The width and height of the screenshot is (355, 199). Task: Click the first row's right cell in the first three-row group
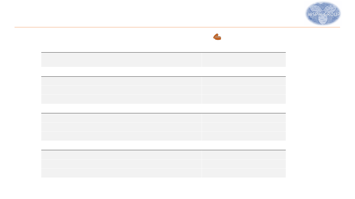click(x=244, y=81)
